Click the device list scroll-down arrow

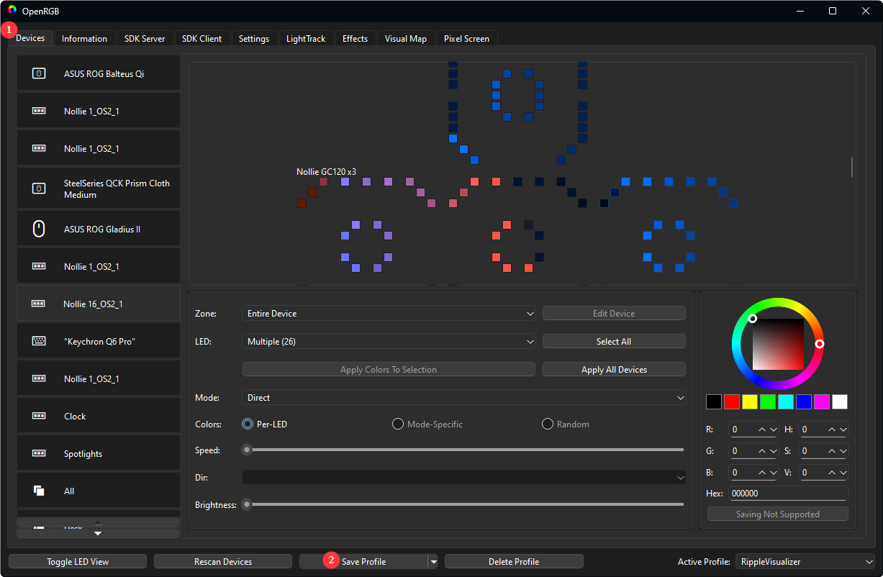tap(98, 533)
